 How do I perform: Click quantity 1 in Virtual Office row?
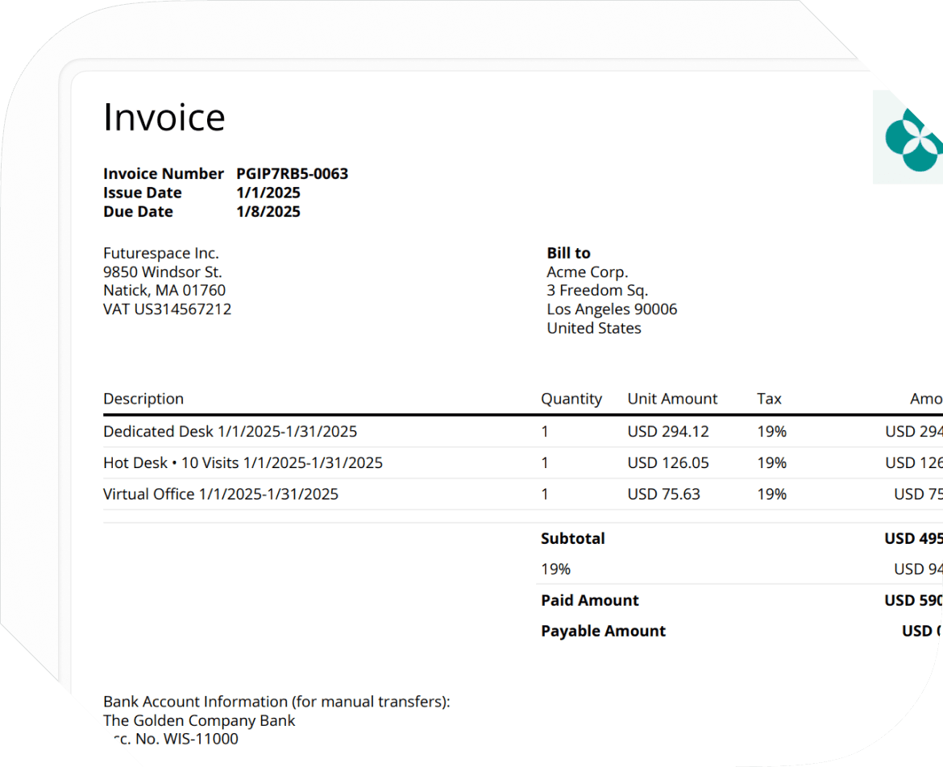coord(545,494)
